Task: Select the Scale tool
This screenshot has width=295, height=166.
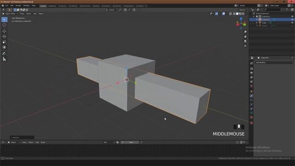Action: tap(4, 42)
